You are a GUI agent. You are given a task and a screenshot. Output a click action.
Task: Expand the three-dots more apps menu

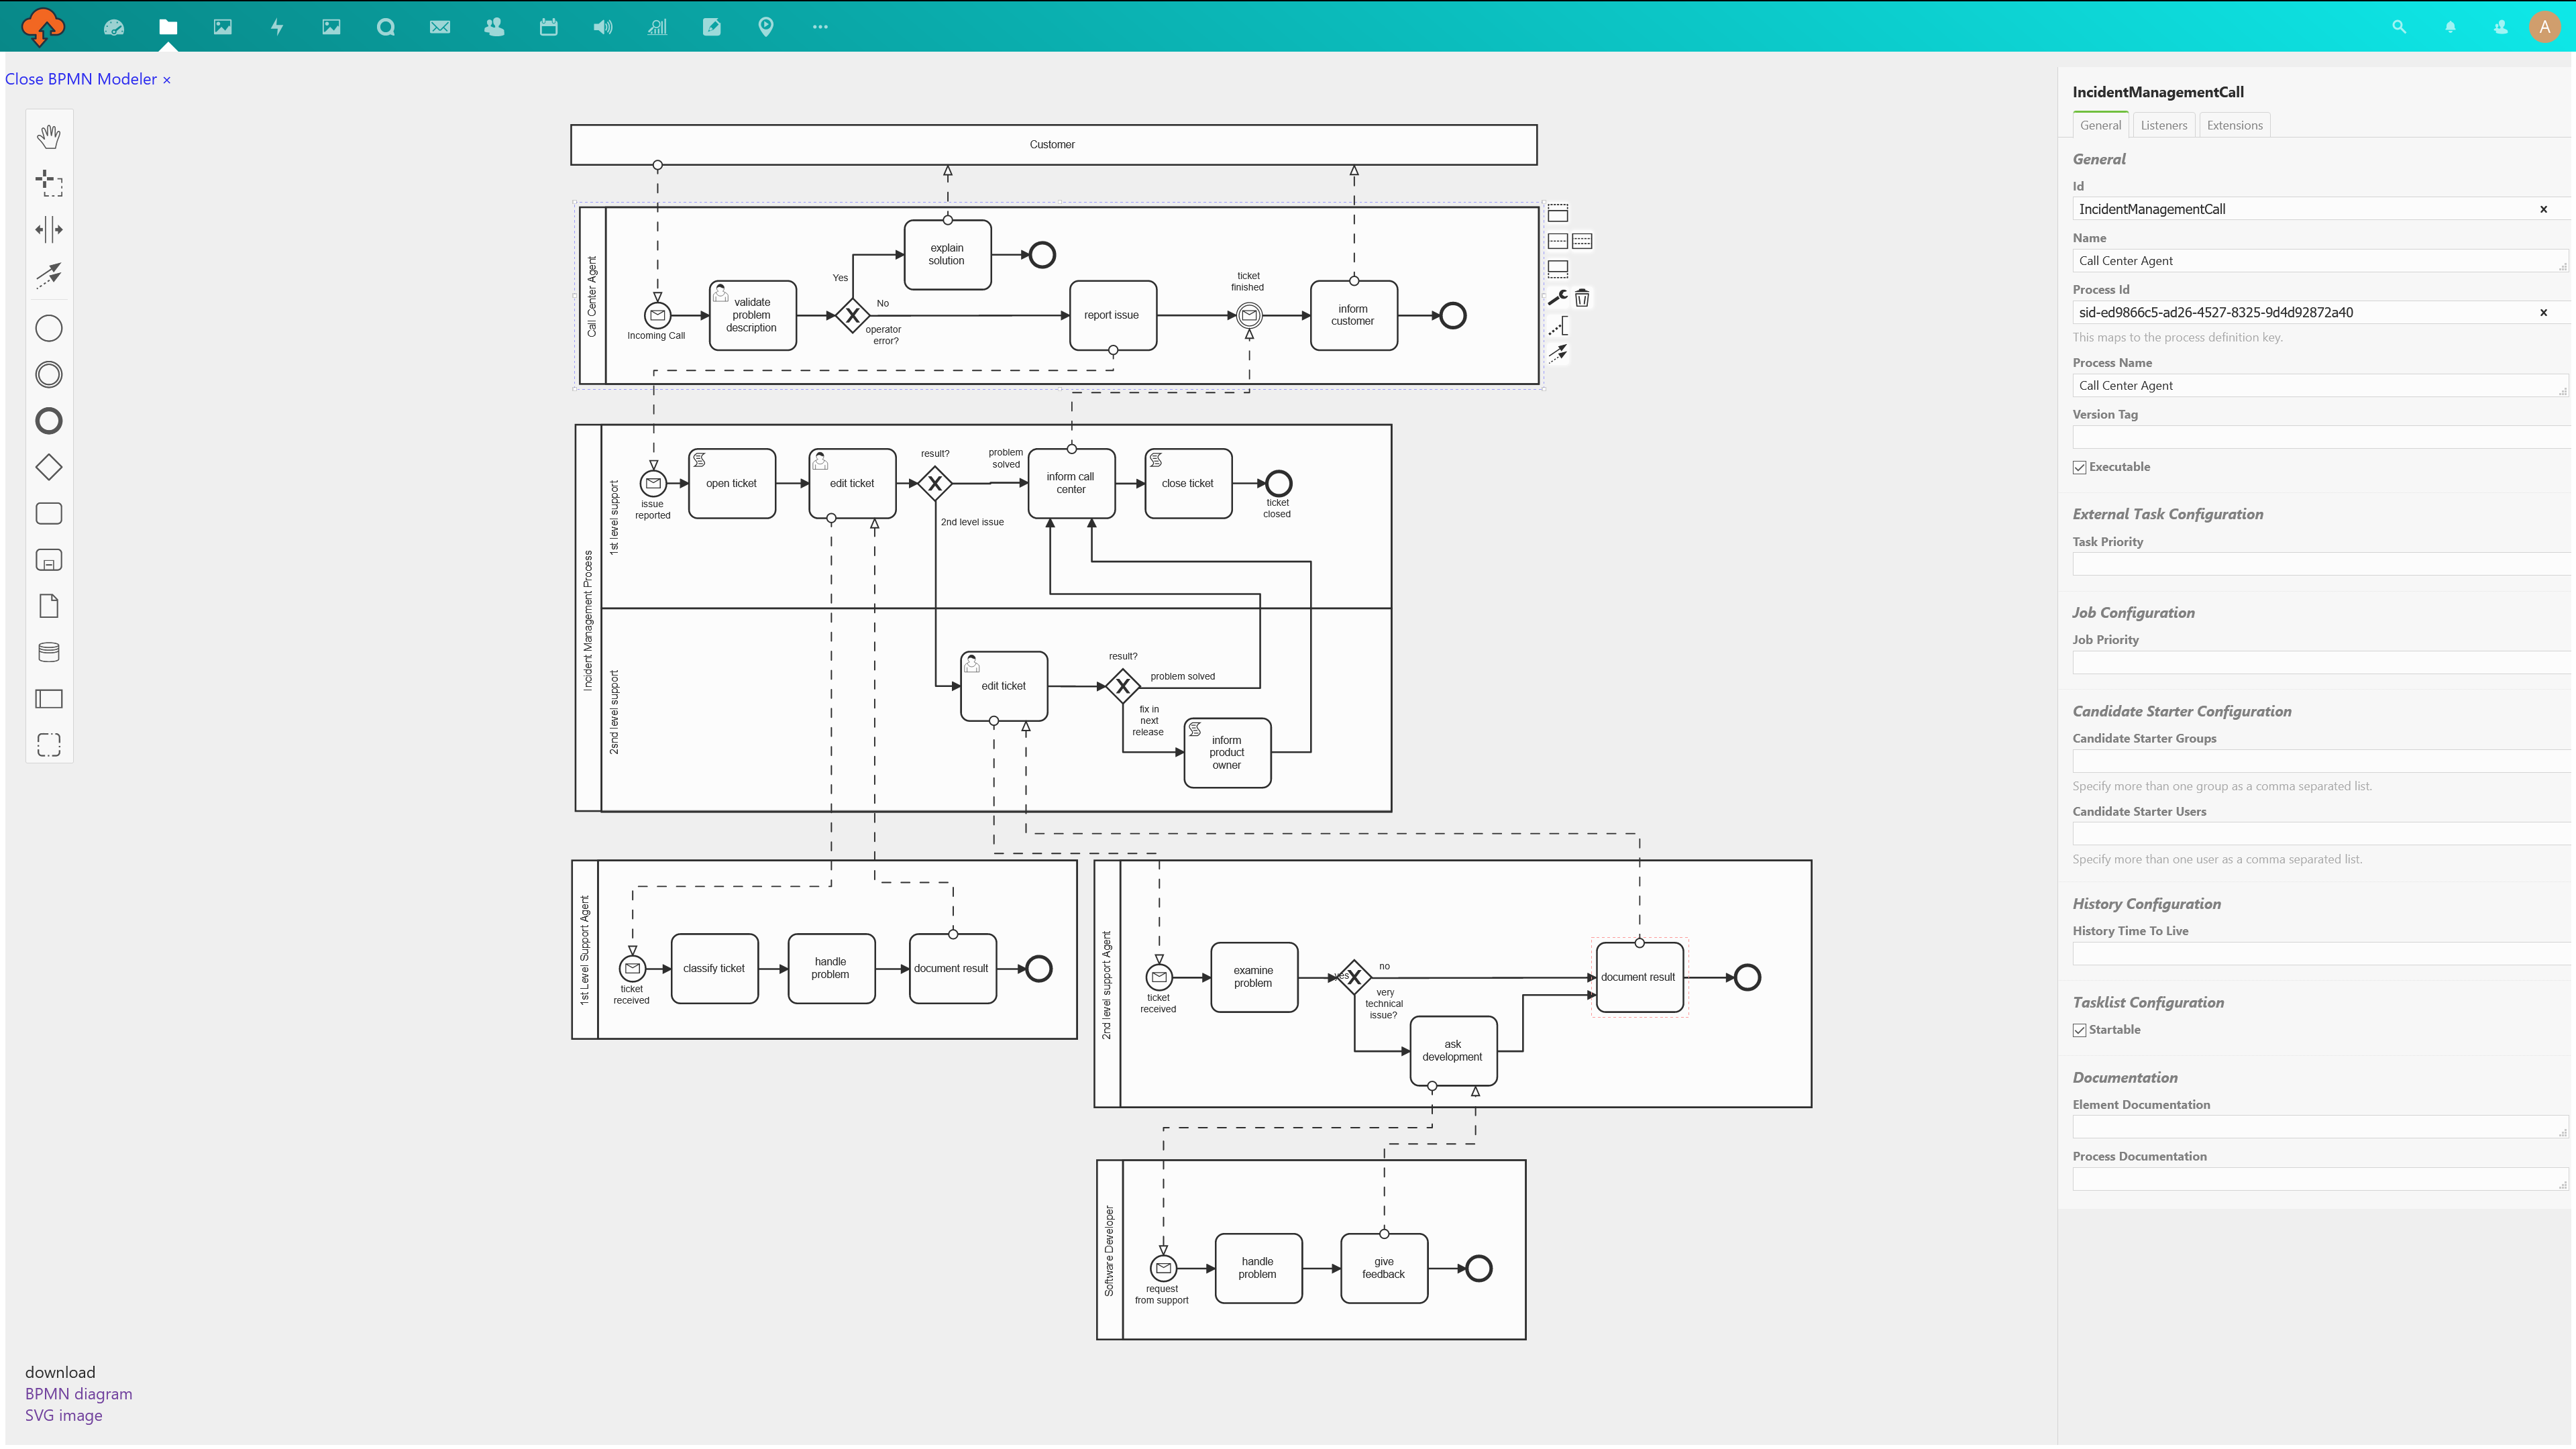click(x=820, y=27)
